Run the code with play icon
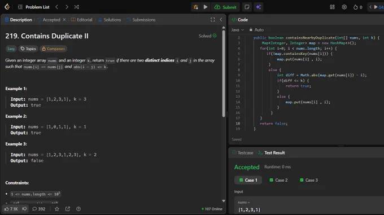Screen dimensions: 384x215 coord(206,7)
